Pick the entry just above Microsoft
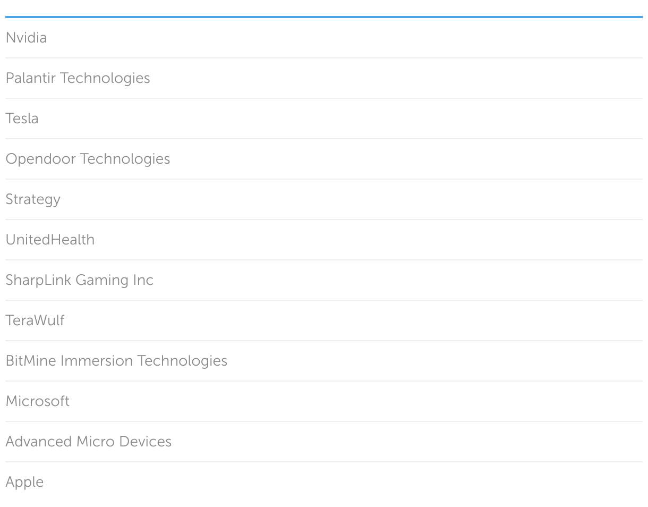This screenshot has height=507, width=648. (x=116, y=361)
